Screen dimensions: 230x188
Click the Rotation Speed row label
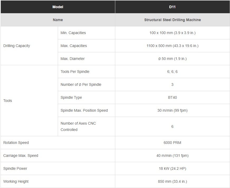(x=16, y=143)
